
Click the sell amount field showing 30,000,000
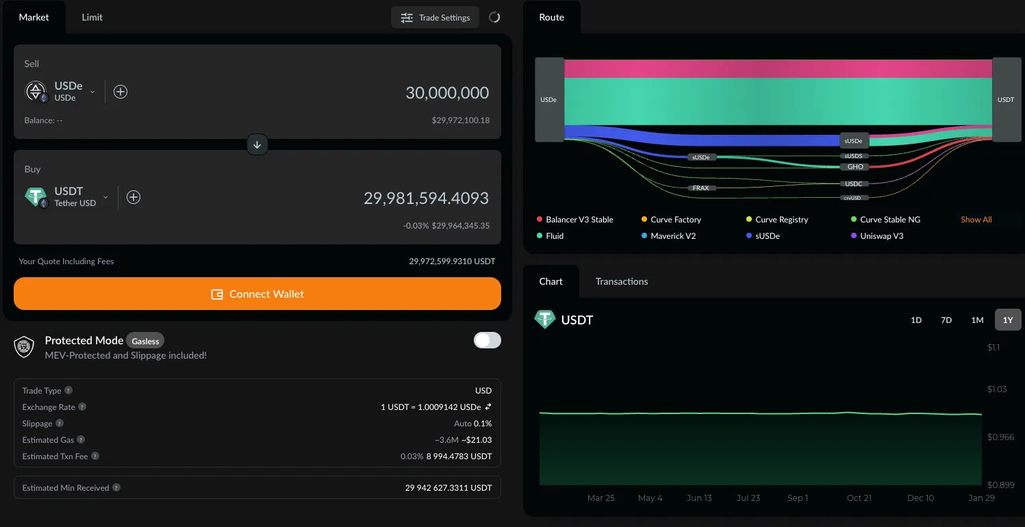point(447,92)
